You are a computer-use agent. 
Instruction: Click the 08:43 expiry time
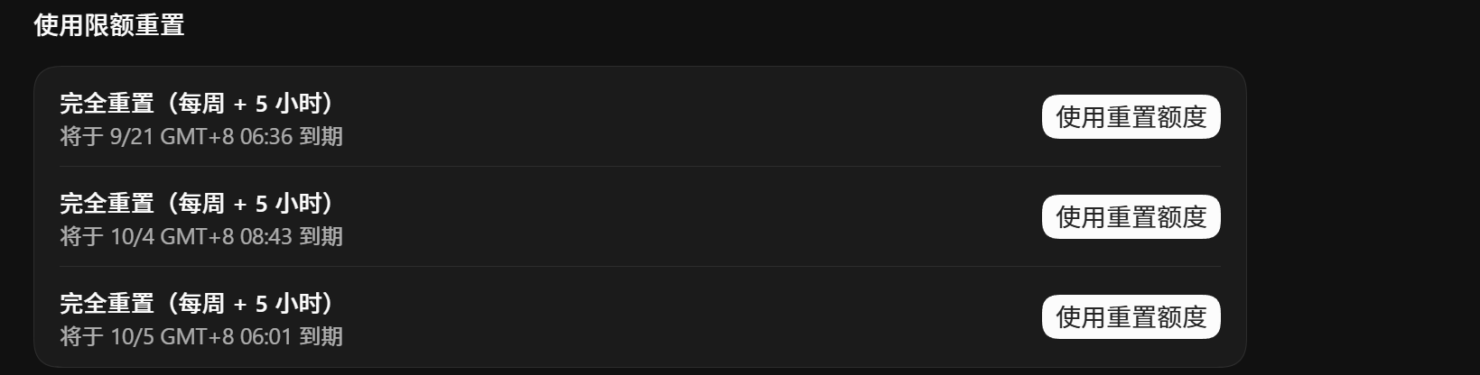(x=265, y=237)
